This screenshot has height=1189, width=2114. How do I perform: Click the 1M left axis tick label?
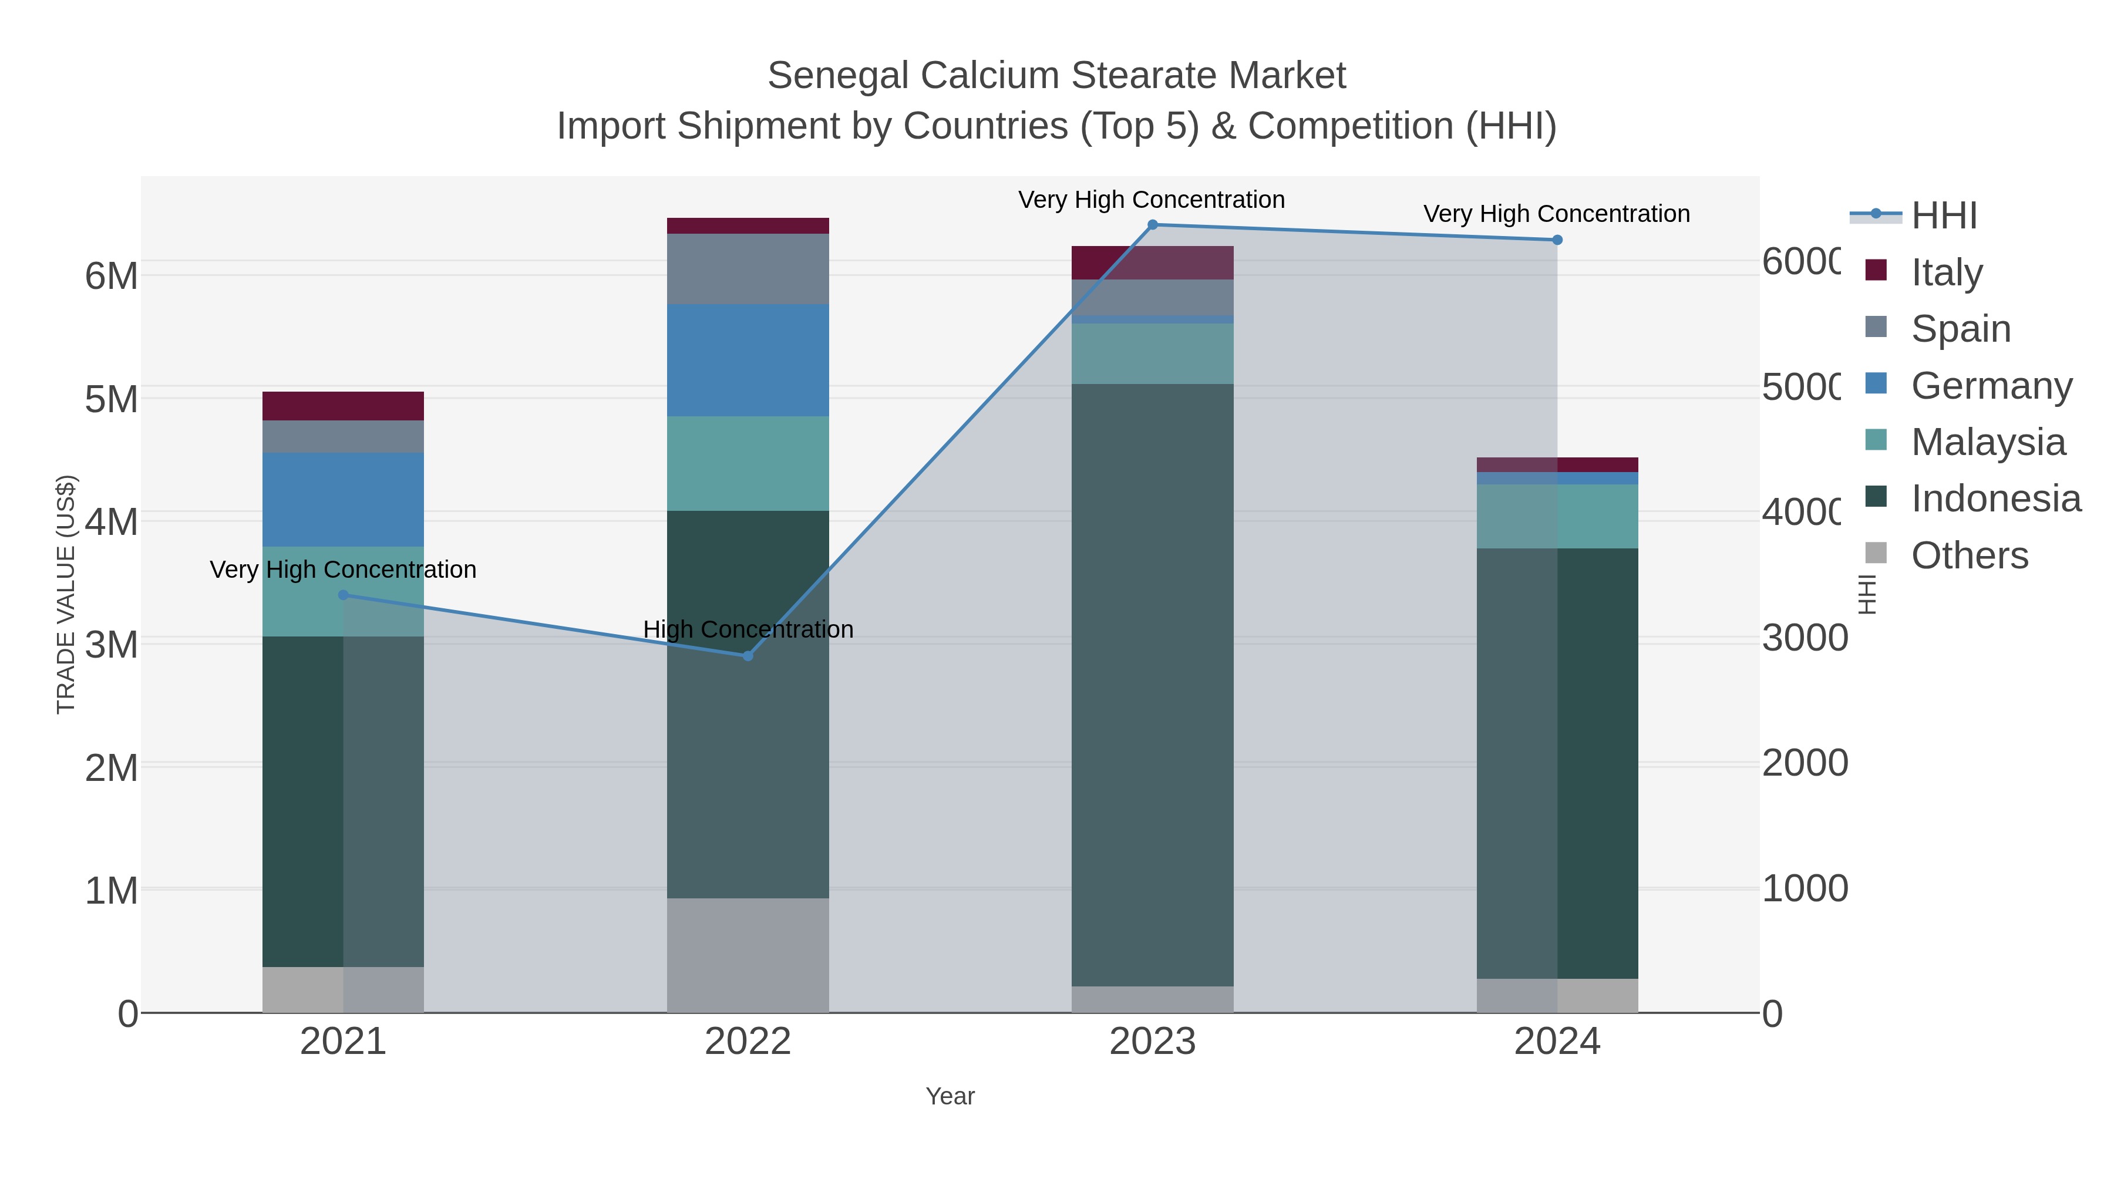point(112,890)
